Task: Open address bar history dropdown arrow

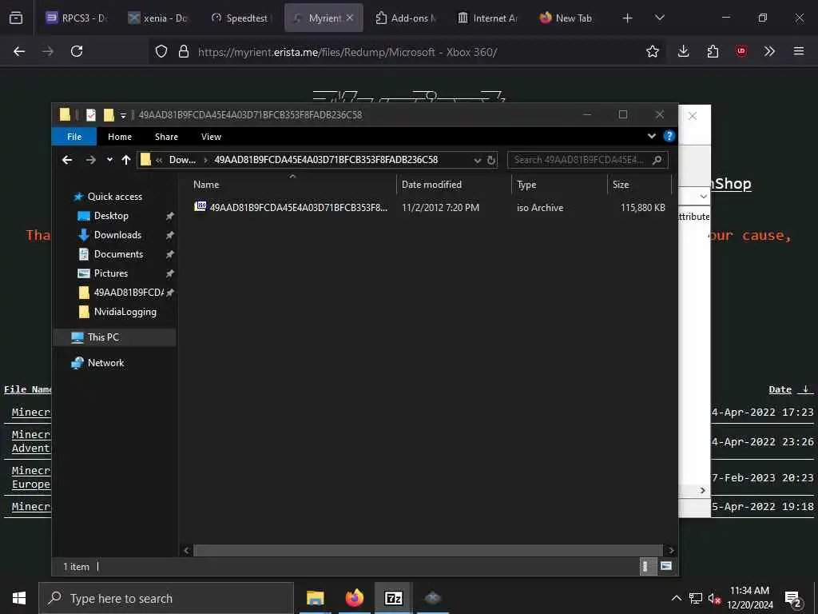Action: 477,160
